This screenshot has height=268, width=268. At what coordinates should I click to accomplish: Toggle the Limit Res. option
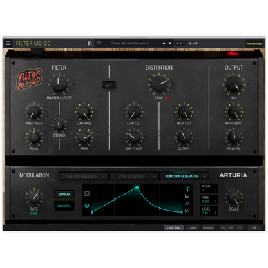tap(173, 228)
